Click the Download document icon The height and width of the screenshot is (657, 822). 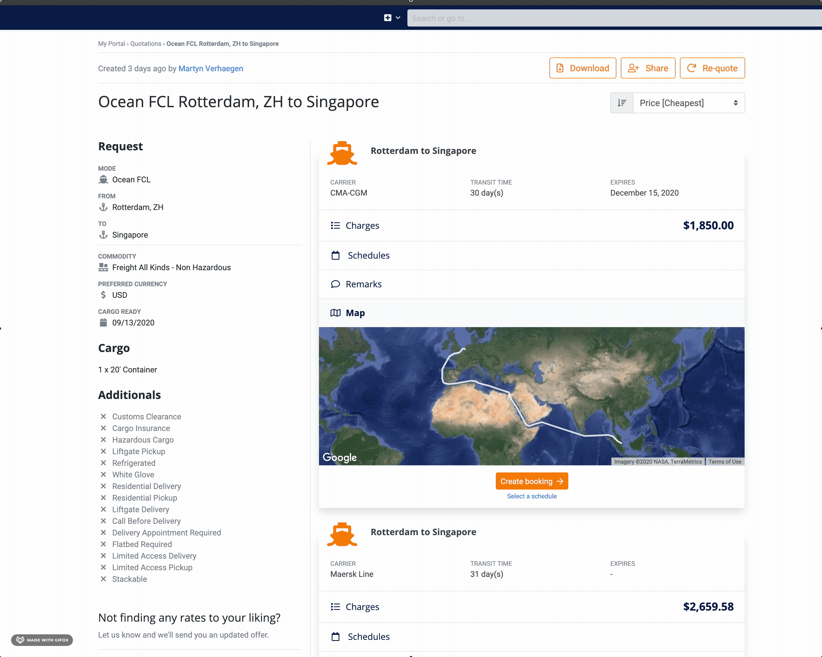(560, 68)
